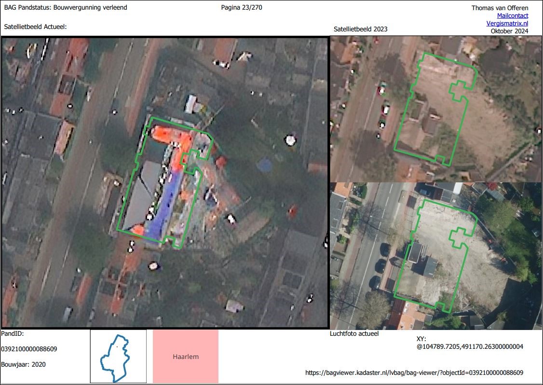Click the blue municipality outline map

point(118,357)
